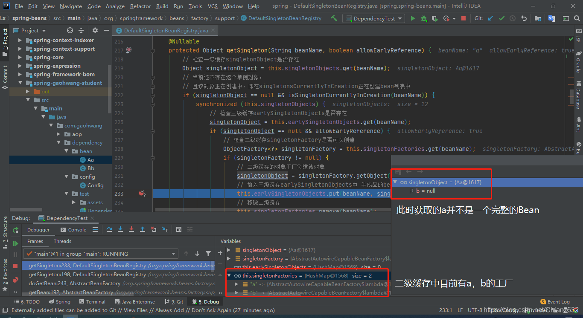
Task: Click Step Out in debugger toolbar
Action: (x=143, y=229)
